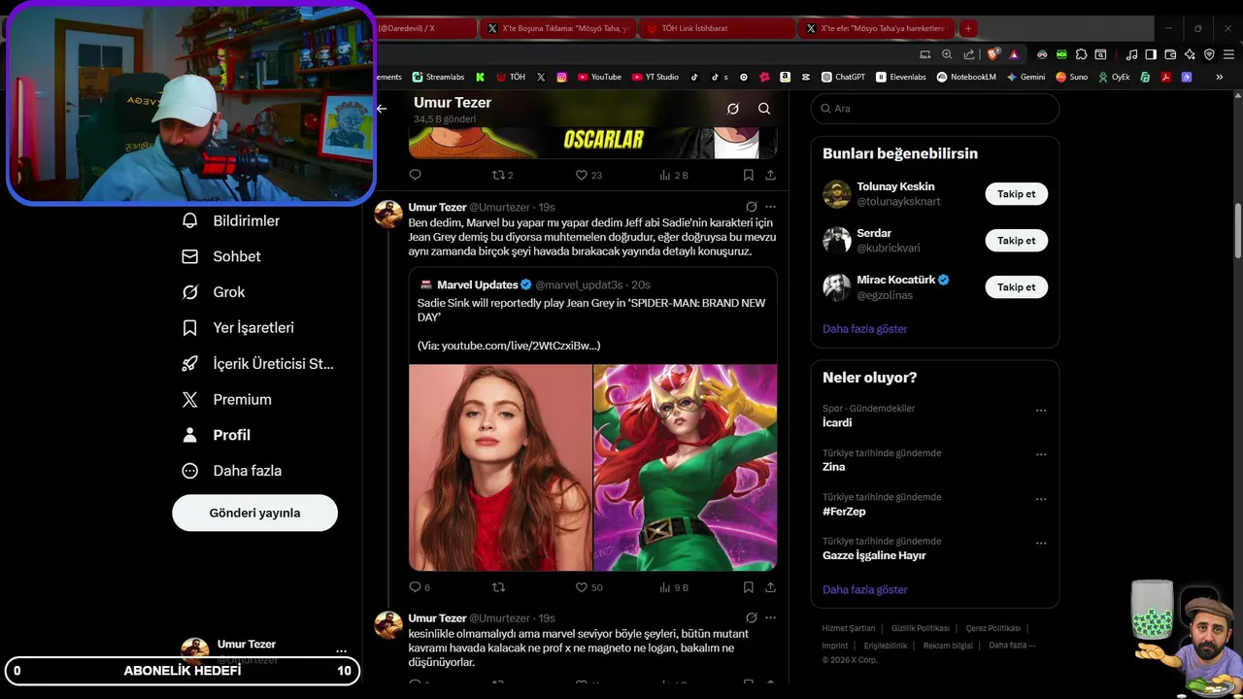This screenshot has width=1243, height=699.
Task: Switch to the 'X'te Boşuna Tıklama' tab
Action: point(558,28)
